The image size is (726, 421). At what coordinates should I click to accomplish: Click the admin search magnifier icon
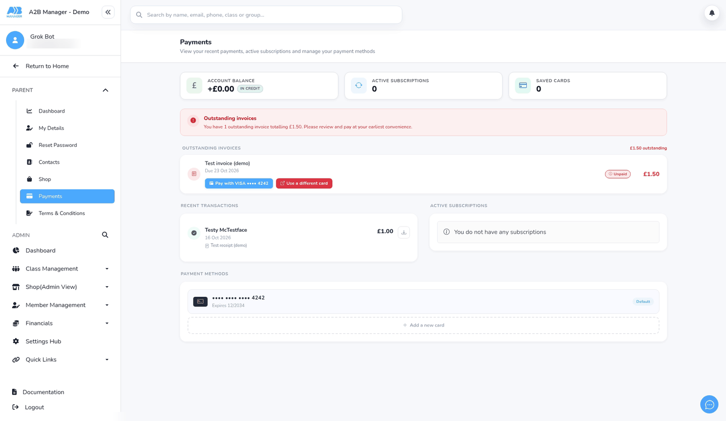click(x=105, y=235)
